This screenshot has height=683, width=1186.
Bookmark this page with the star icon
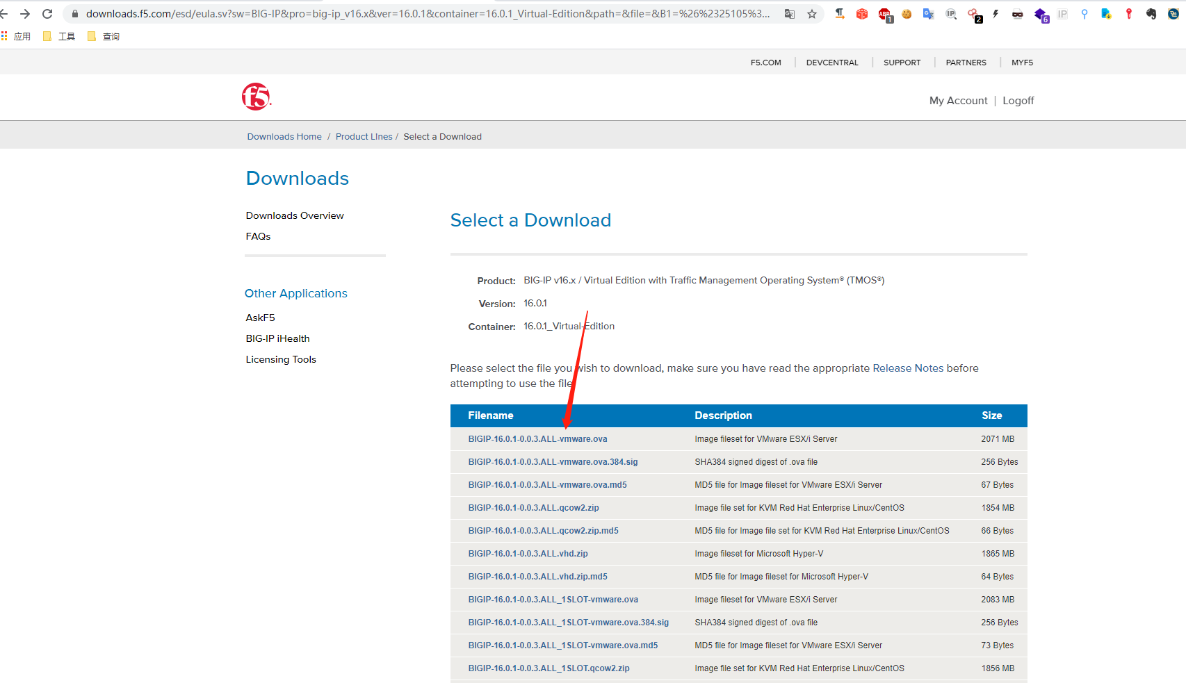(x=812, y=14)
